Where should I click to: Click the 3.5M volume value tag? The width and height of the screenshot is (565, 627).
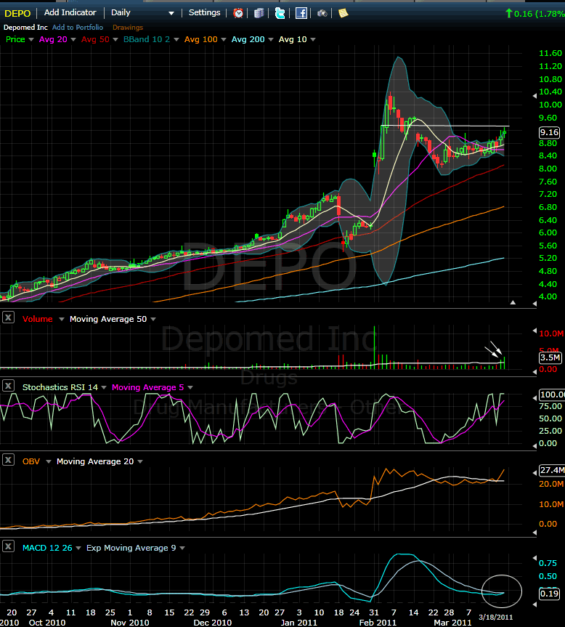point(550,357)
